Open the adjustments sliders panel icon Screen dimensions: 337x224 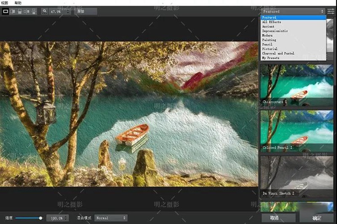pos(331,11)
